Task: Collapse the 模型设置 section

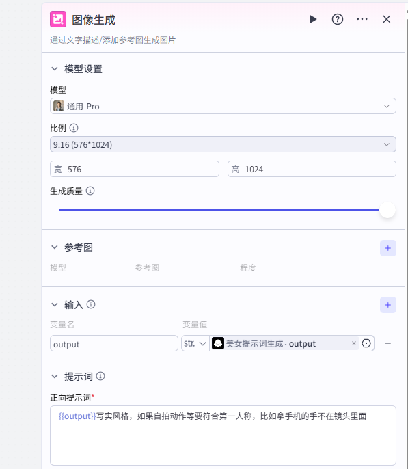Action: pyautogui.click(x=55, y=69)
